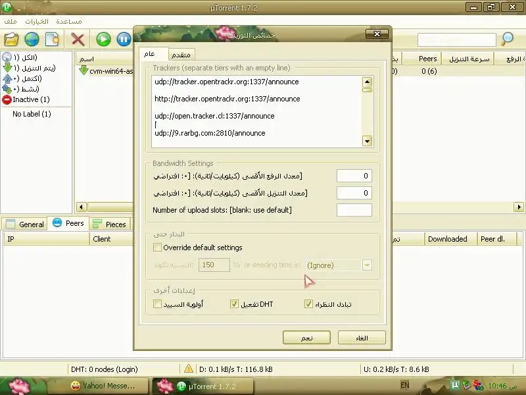Select the Active category (نشط)
The image size is (526, 395).
tap(21, 89)
